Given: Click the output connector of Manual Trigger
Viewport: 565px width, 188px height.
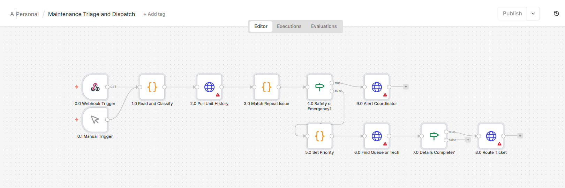Looking at the screenshot, I should (x=107, y=120).
